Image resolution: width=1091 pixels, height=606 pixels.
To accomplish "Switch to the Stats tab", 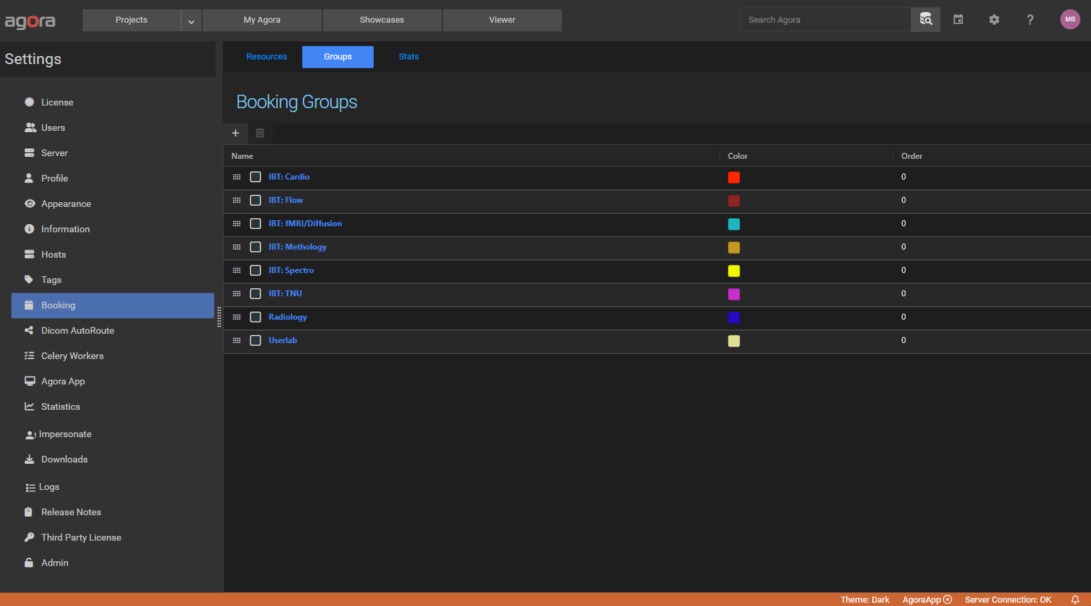I will (x=409, y=57).
